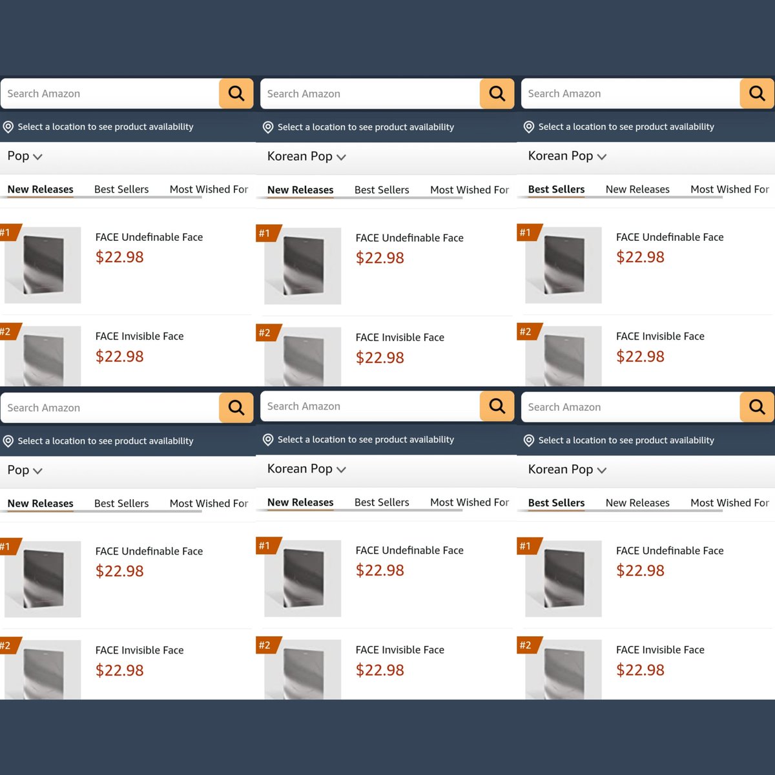This screenshot has height=775, width=775.
Task: Click search magnifier in lower Korean Pop New Releases panel
Action: coord(497,406)
